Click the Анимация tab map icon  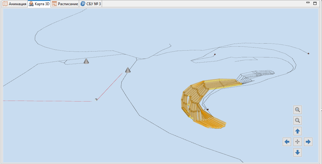[x=5, y=4]
